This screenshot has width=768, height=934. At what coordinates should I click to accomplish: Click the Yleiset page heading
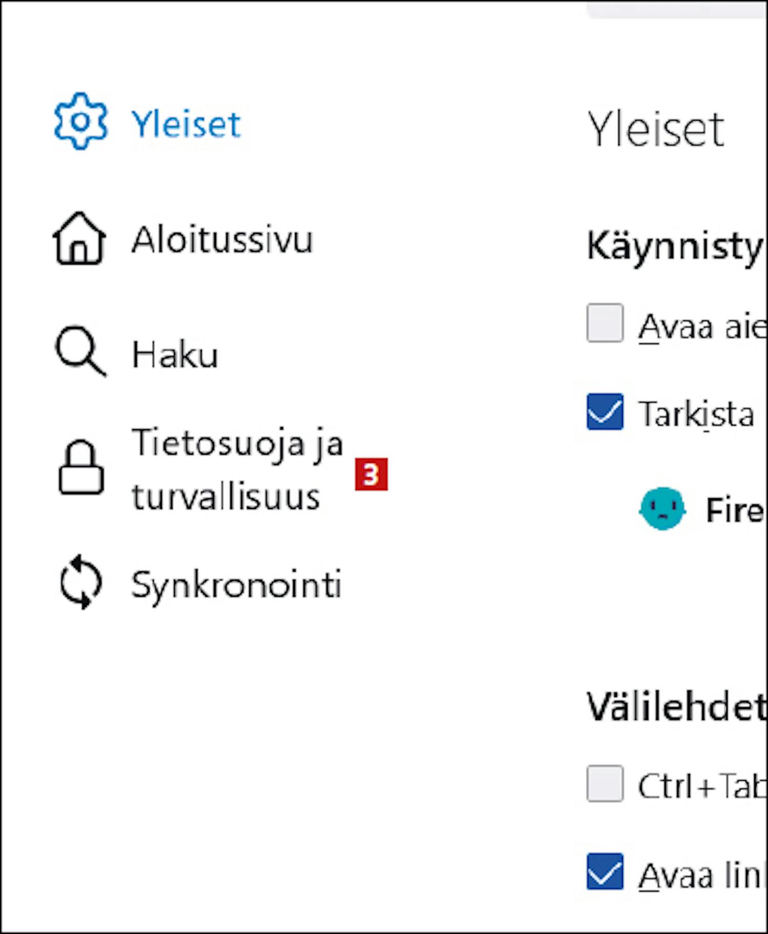click(656, 129)
